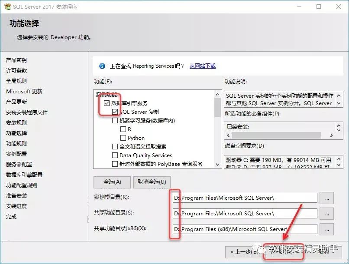Image resolution: width=349 pixels, height=264 pixels.
Task: Click left arrow in prerequisites horizontal scrollbar
Action: click(x=228, y=135)
